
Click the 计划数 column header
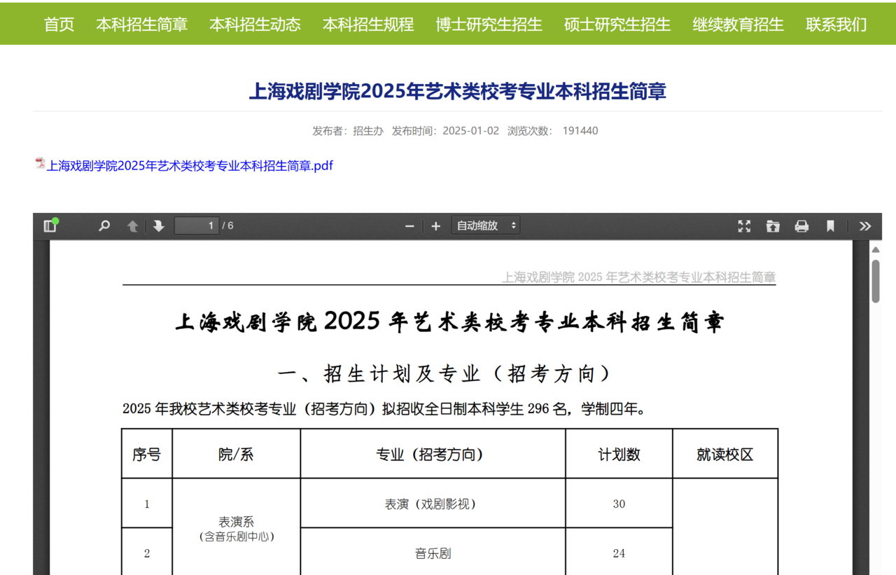tap(619, 454)
